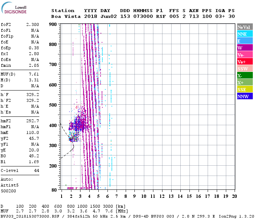Click the yF2 value 45.7
Viewport: 255px width, 219px height.
click(34, 138)
